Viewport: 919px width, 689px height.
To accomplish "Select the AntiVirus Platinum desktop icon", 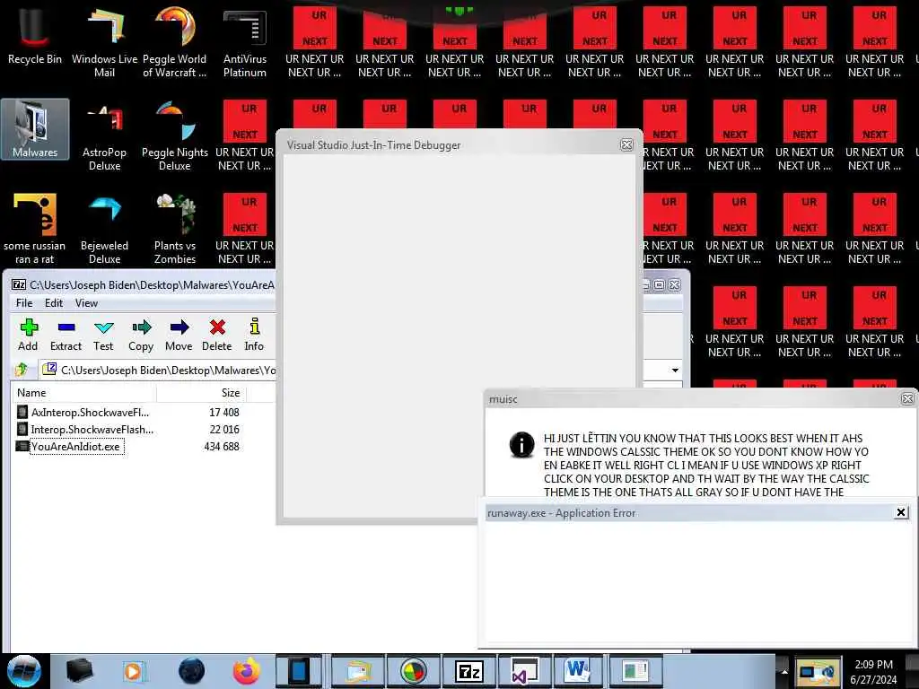I will pos(245,42).
